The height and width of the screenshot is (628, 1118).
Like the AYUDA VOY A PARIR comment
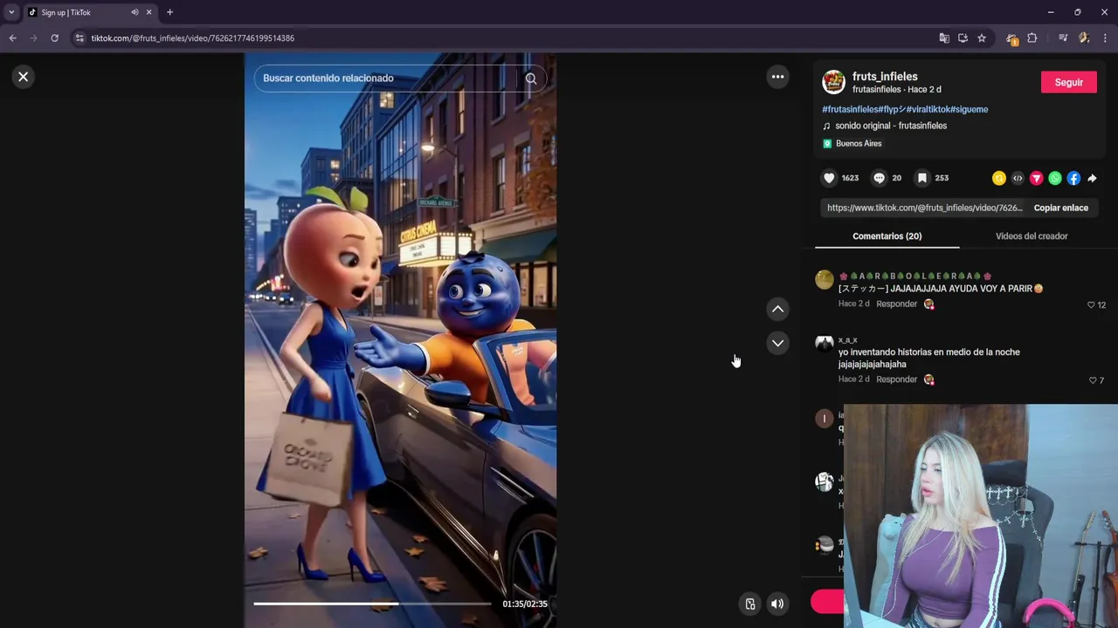coord(1091,305)
